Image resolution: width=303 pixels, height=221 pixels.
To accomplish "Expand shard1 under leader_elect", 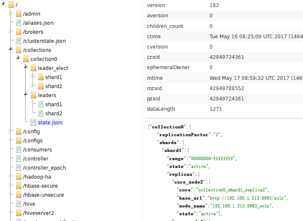I will (33, 77).
